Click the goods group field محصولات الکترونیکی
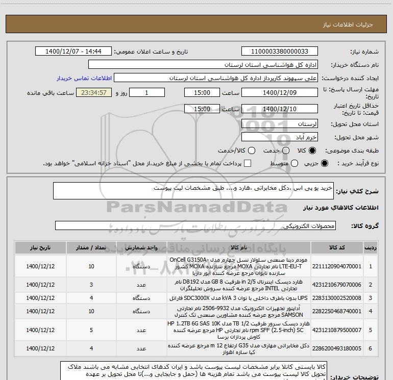The width and height of the screenshot is (393, 380). [195, 225]
